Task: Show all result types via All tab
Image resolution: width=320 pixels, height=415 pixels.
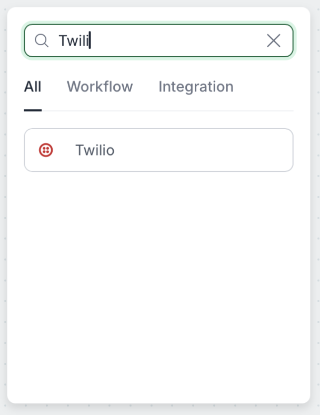Action: (x=33, y=87)
